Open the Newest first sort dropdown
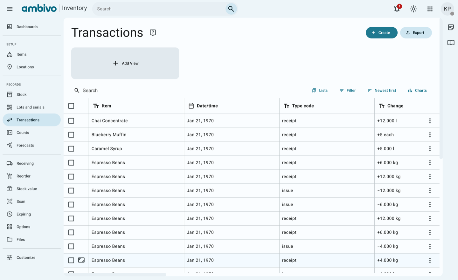This screenshot has height=280, width=458. click(x=382, y=91)
